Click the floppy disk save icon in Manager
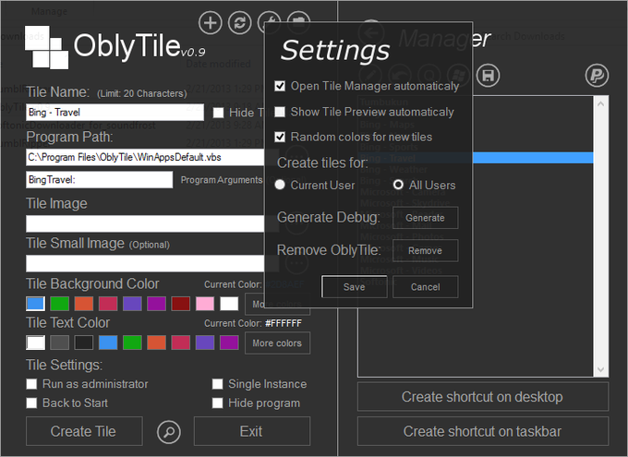 click(x=488, y=76)
